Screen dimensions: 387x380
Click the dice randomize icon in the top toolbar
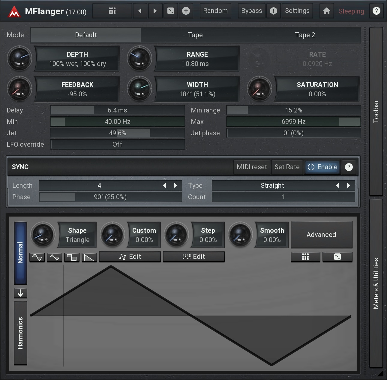point(170,11)
